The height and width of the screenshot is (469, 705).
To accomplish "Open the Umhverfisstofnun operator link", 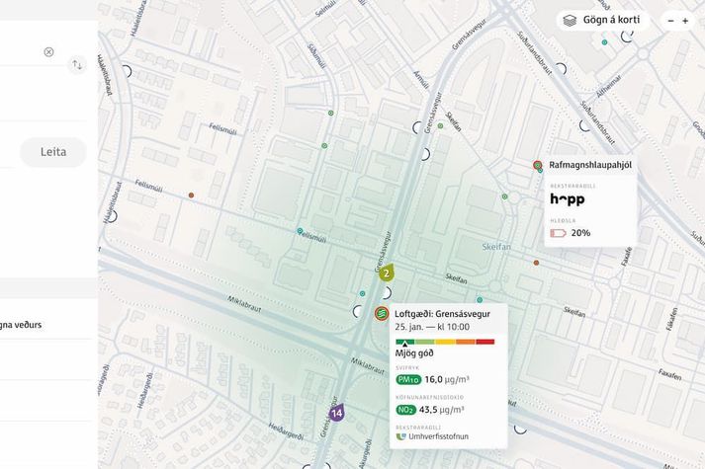I will pos(432,436).
